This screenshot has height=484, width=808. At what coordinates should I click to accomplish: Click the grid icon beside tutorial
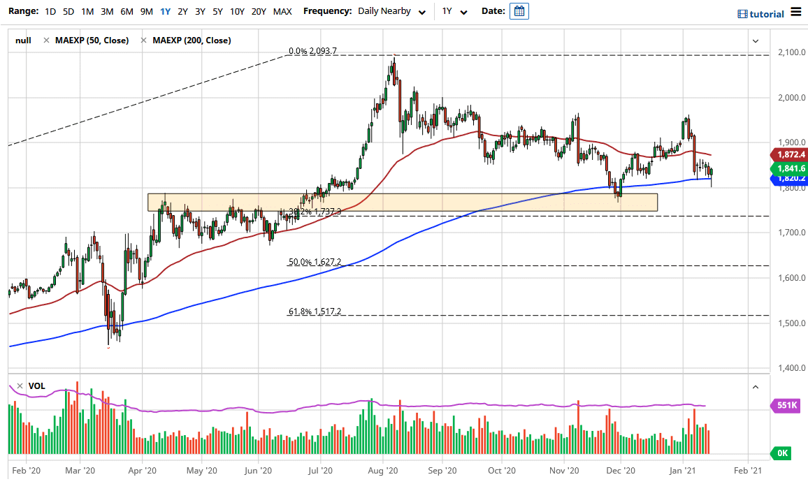[743, 13]
